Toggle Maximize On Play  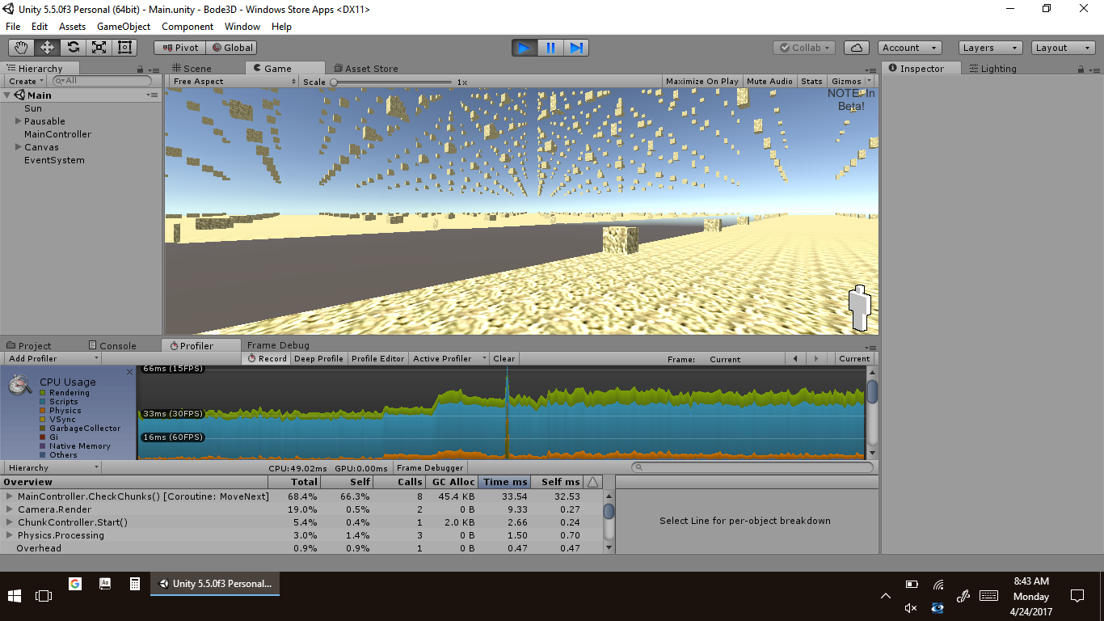702,82
